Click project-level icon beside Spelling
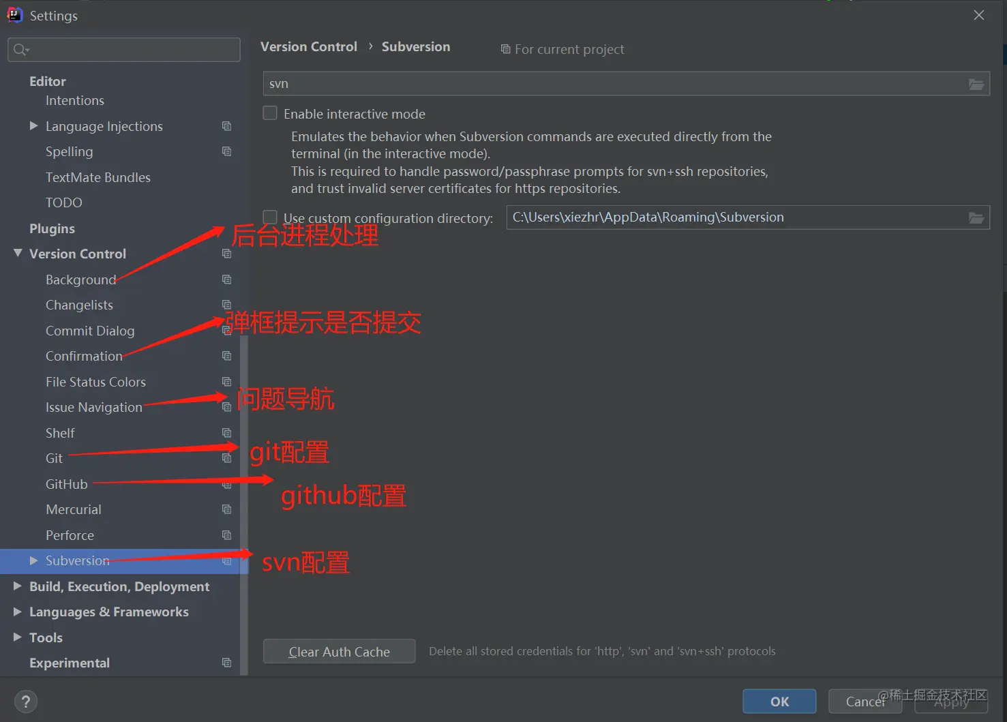Image resolution: width=1007 pixels, height=722 pixels. [x=227, y=151]
